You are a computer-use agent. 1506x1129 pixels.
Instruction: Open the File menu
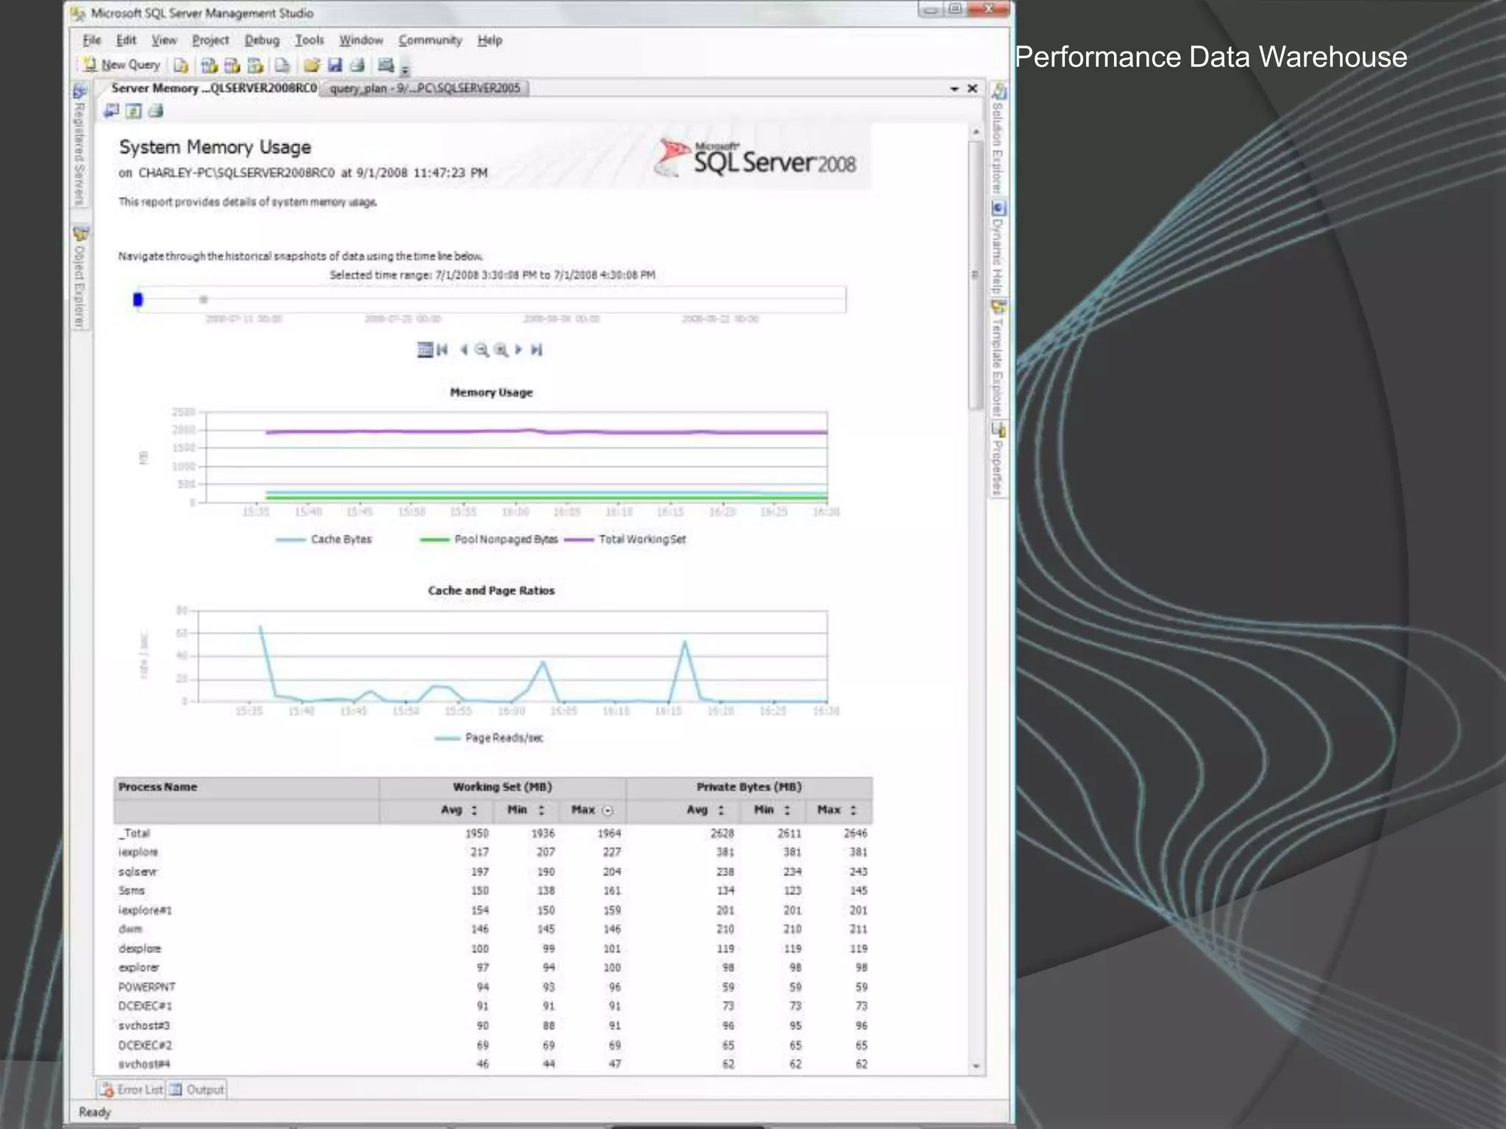click(92, 40)
